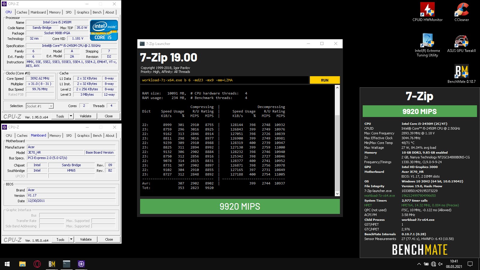Open network tray icon
The image size is (480, 270).
433,264
